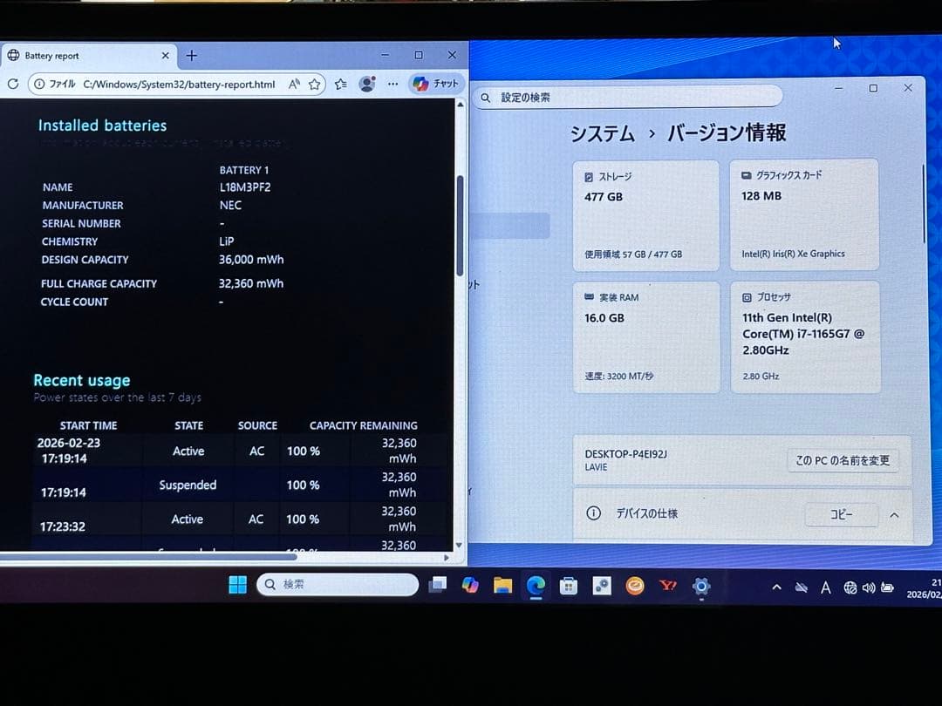The image size is (942, 706).
Task: Open Settings gear icon on the taskbar
Action: (701, 586)
